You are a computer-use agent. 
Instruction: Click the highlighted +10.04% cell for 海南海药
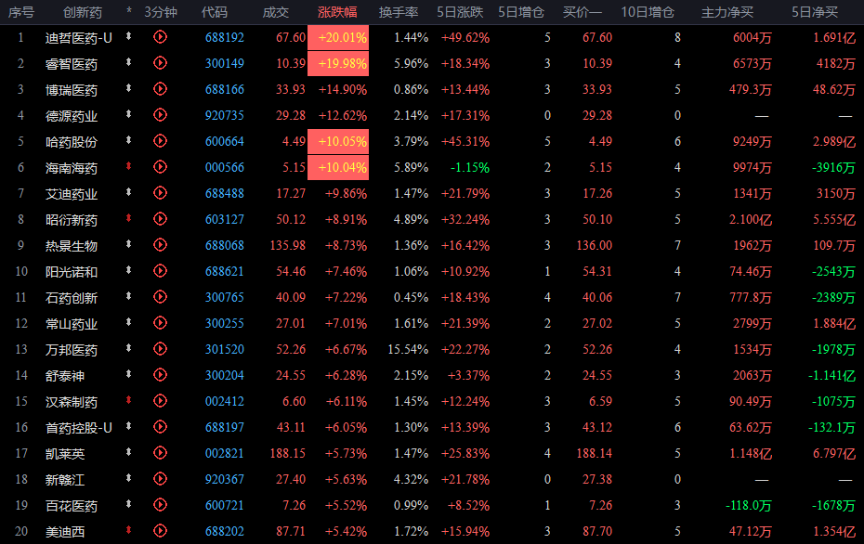coord(338,167)
